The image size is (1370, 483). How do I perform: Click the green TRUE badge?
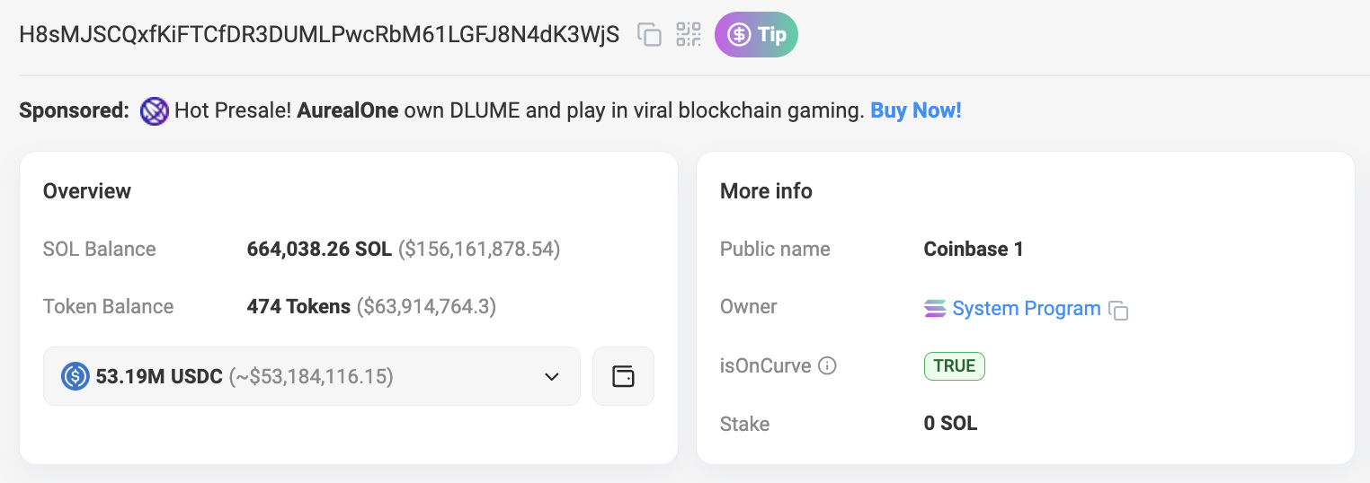[954, 366]
